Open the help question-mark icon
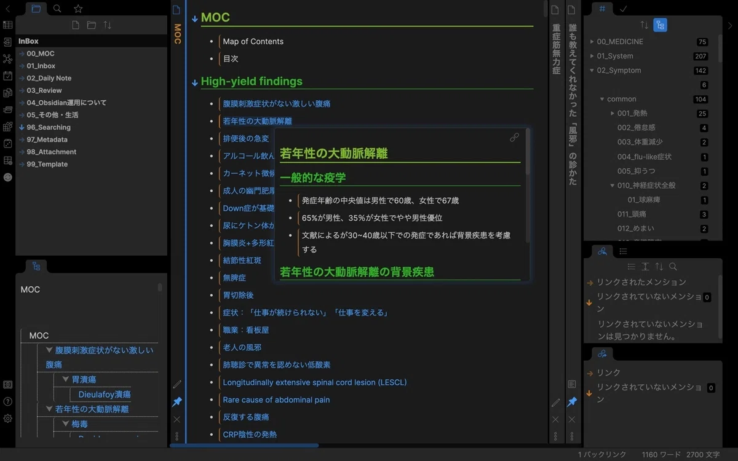Viewport: 738px width, 461px height. (7, 401)
